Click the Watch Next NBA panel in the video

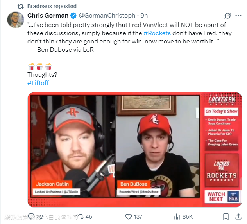click(222, 197)
